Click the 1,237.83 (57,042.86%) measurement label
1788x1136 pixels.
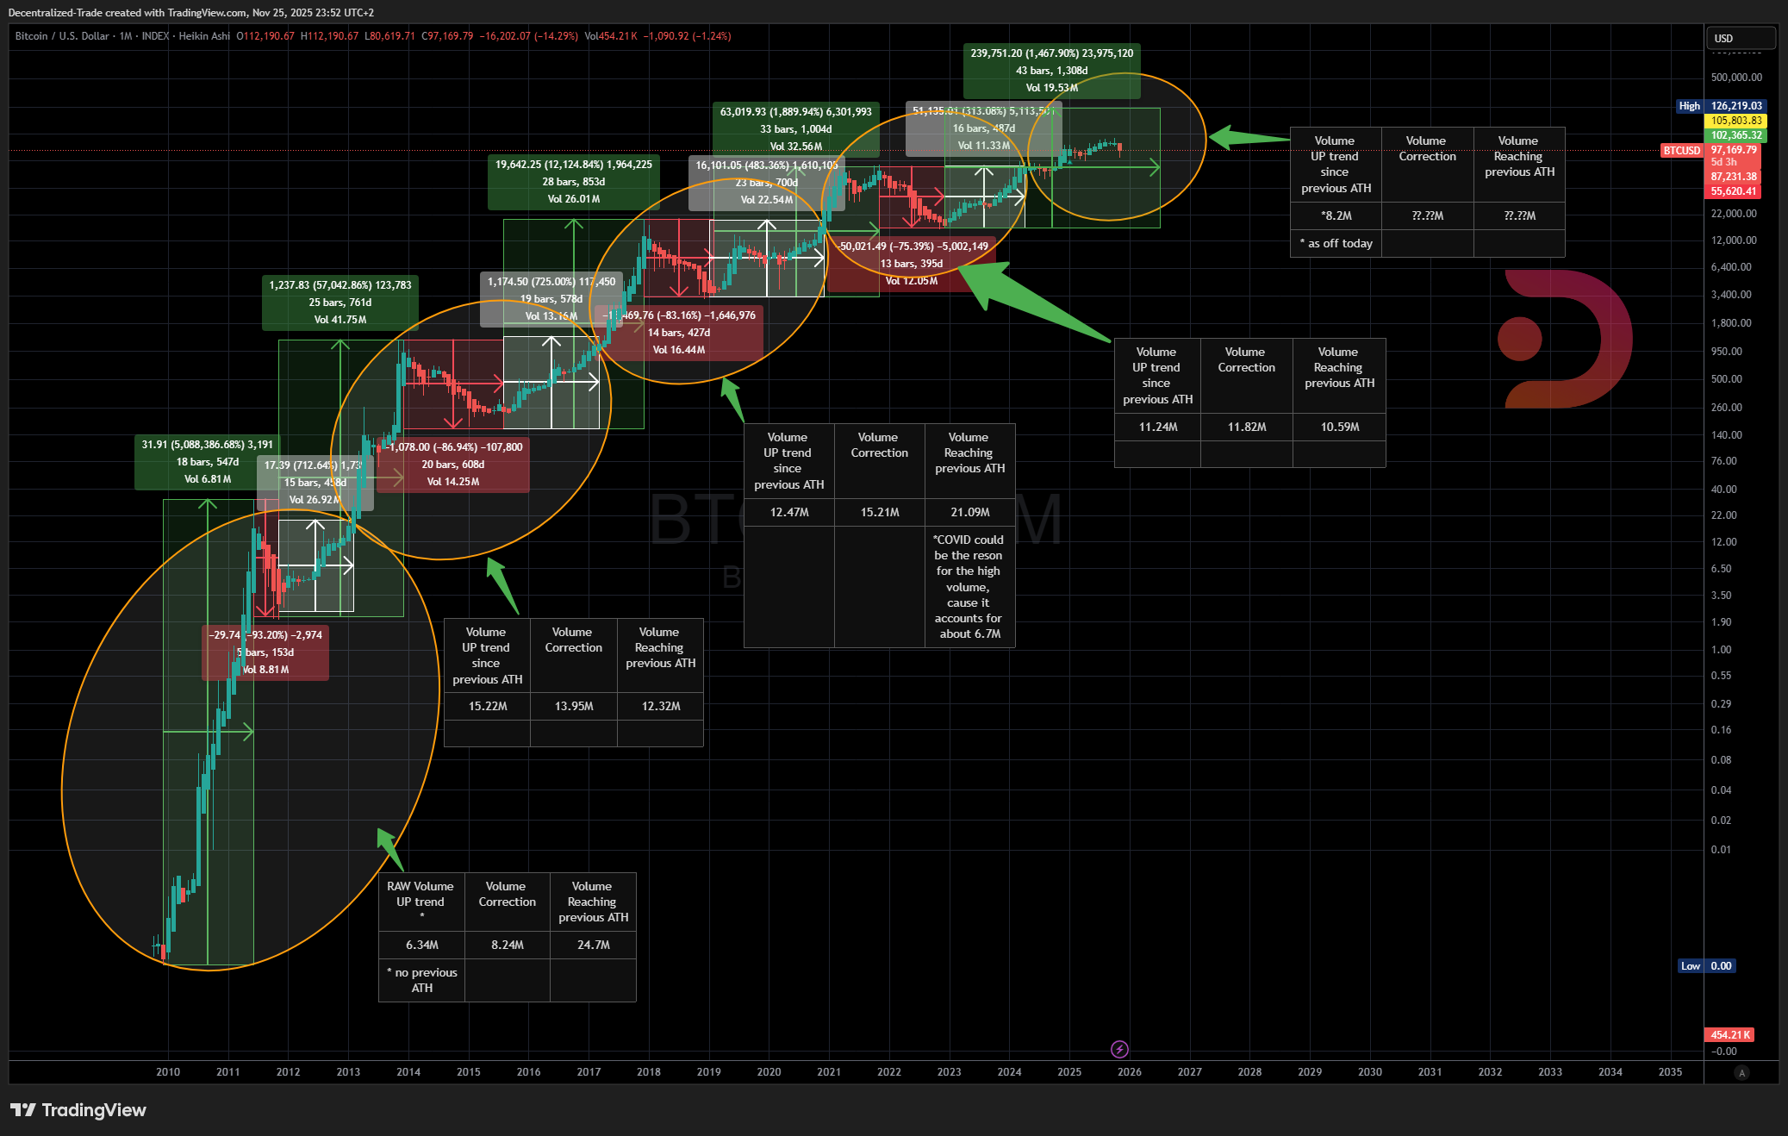340,303
